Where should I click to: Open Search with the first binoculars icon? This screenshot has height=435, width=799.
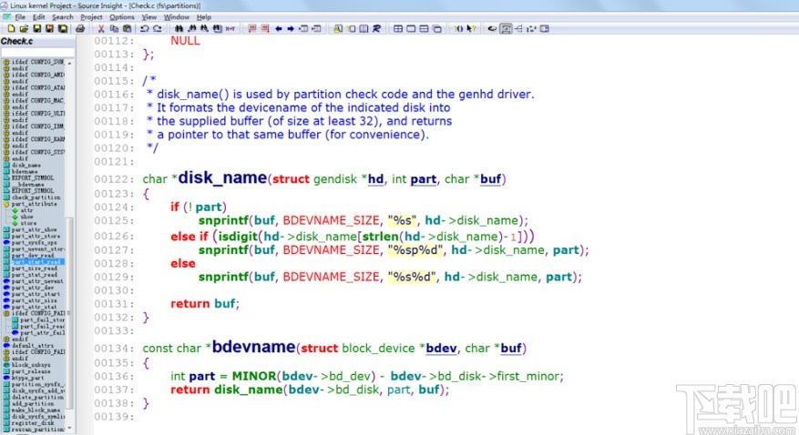[179, 29]
